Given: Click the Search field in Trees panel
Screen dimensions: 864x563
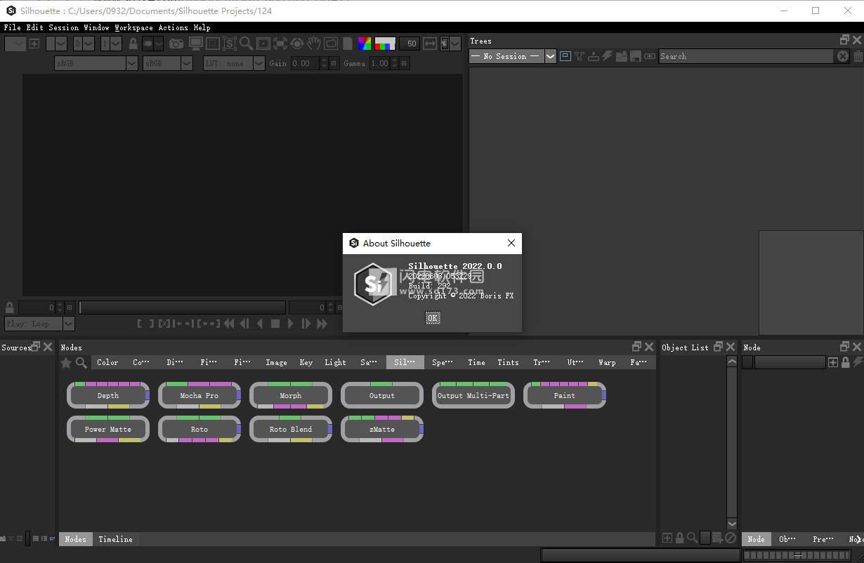Looking at the screenshot, I should coord(745,56).
